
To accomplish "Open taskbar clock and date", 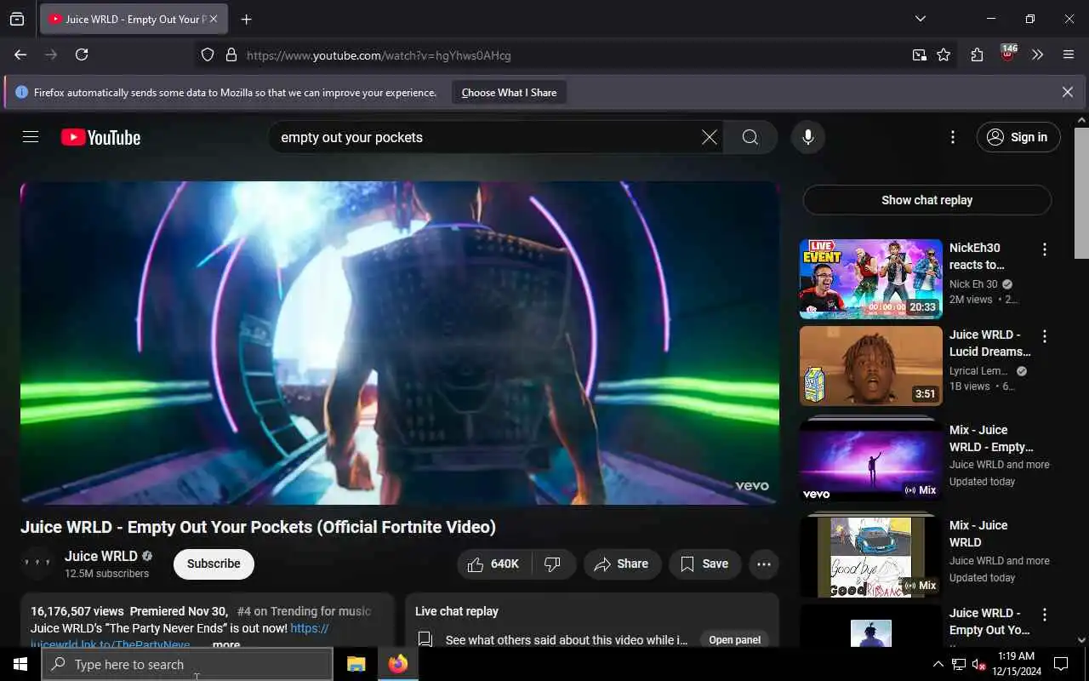I will click(x=1016, y=664).
